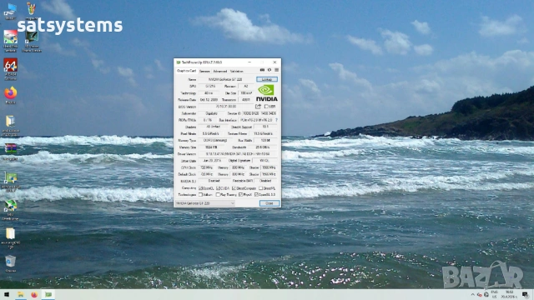Image resolution: width=534 pixels, height=300 pixels.
Task: Select the dark shortcut icon beside Hard Disk Sentinel
Action: (x=32, y=42)
